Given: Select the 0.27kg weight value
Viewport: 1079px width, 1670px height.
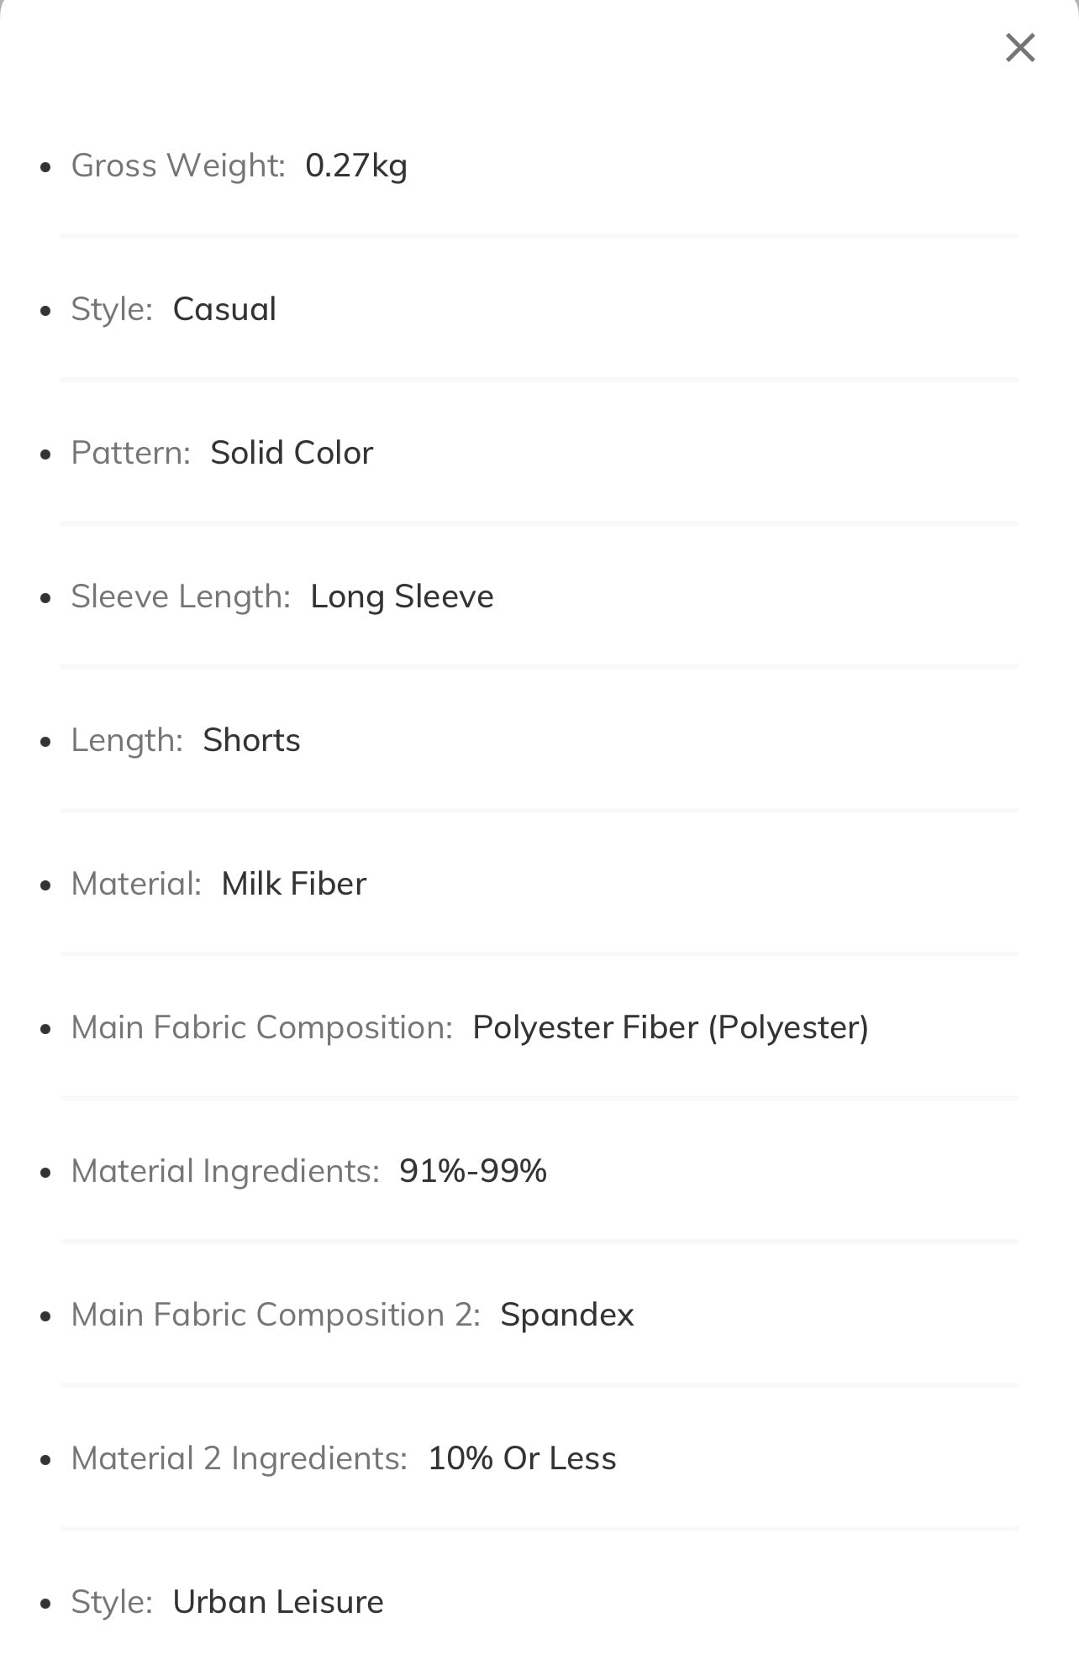Looking at the screenshot, I should click(x=356, y=165).
